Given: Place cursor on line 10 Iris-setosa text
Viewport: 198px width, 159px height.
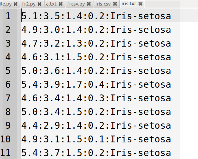Looking at the screenshot, I should point(141,139).
